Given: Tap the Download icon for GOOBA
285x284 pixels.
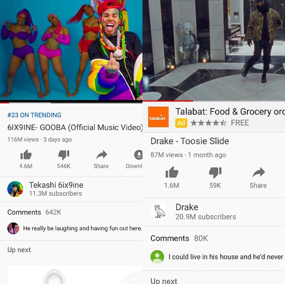Looking at the screenshot, I should (x=138, y=155).
